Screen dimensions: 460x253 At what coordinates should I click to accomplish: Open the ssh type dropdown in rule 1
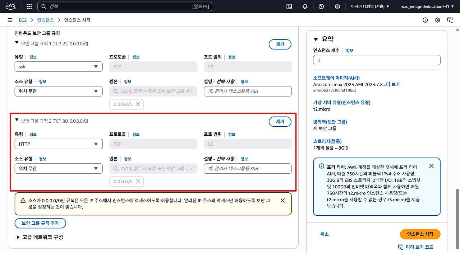59,67
